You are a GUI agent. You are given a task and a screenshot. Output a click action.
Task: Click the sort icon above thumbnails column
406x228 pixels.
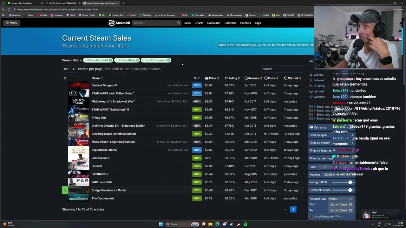[65, 78]
